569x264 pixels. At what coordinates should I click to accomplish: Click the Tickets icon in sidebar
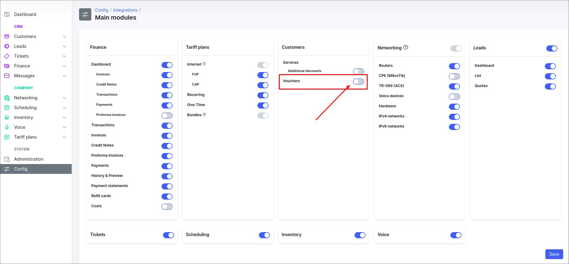tap(7, 56)
